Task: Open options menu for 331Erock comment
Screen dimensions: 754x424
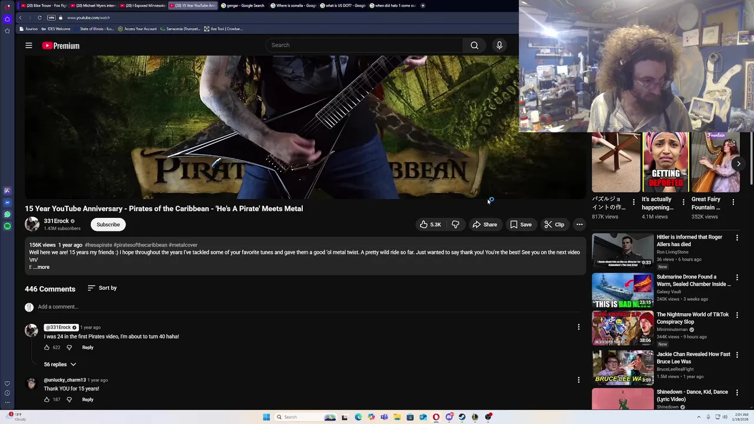Action: coord(578,327)
